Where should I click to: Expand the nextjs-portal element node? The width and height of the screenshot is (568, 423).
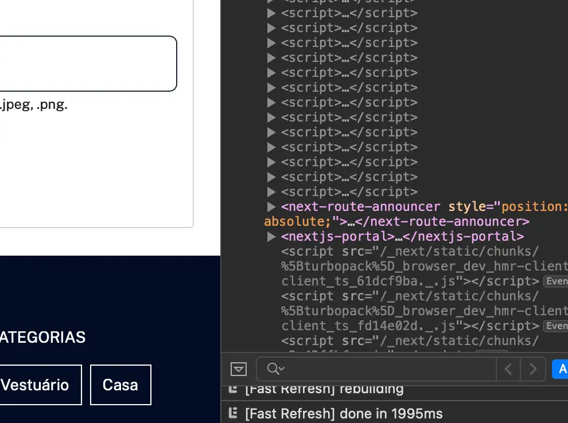click(271, 236)
